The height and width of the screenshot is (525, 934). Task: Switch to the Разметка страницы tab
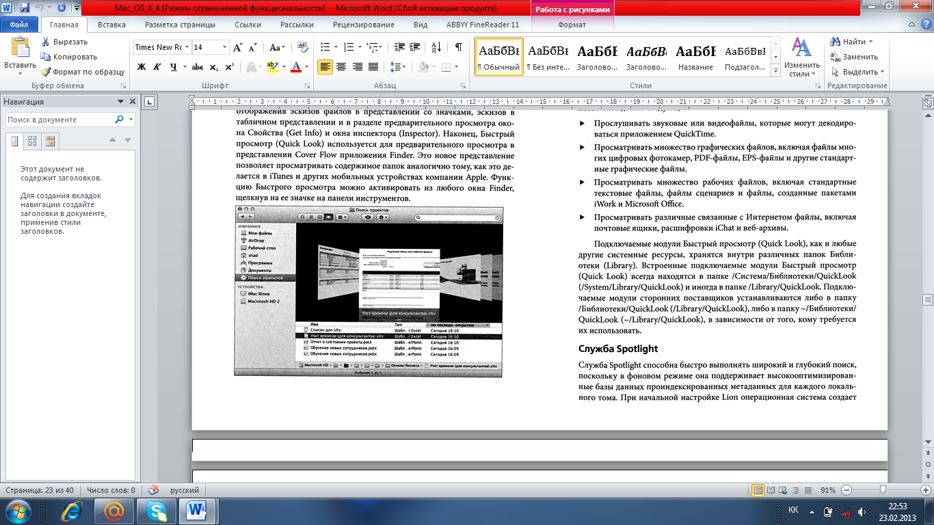(x=180, y=25)
